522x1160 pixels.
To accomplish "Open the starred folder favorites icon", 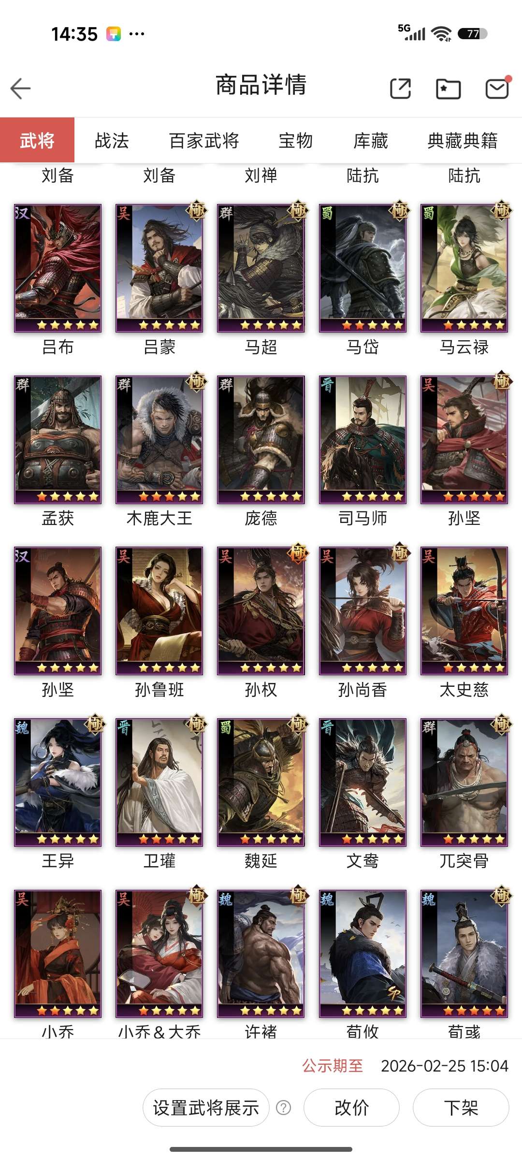I will pos(448,88).
